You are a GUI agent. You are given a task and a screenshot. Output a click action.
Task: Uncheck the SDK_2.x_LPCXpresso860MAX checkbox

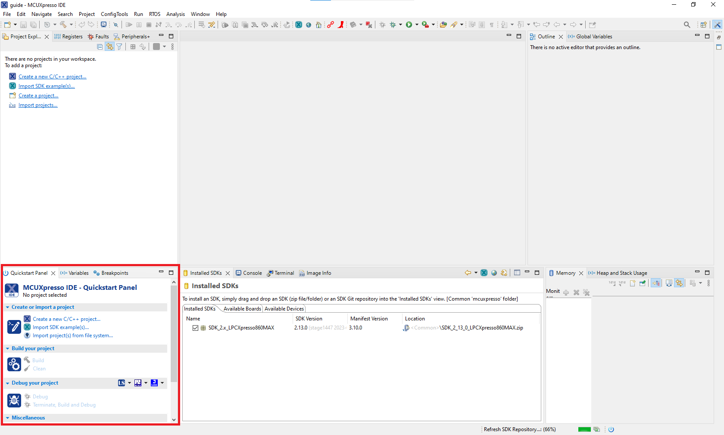pos(196,328)
